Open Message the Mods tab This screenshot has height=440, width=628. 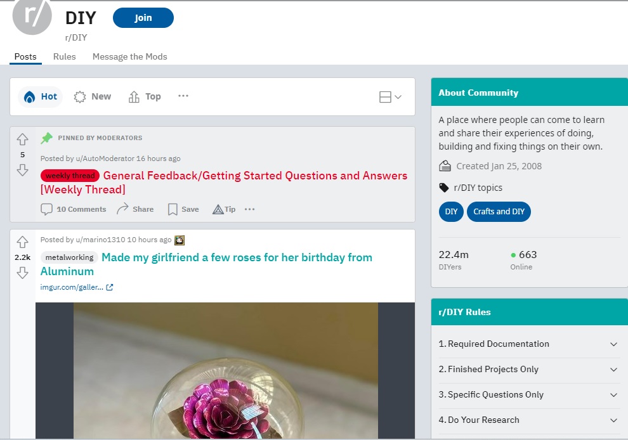click(130, 56)
